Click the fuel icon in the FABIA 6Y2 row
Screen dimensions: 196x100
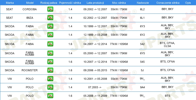click(50, 35)
